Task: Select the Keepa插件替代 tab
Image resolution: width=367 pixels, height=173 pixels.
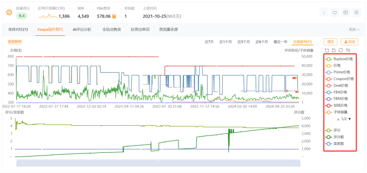Action: point(50,30)
